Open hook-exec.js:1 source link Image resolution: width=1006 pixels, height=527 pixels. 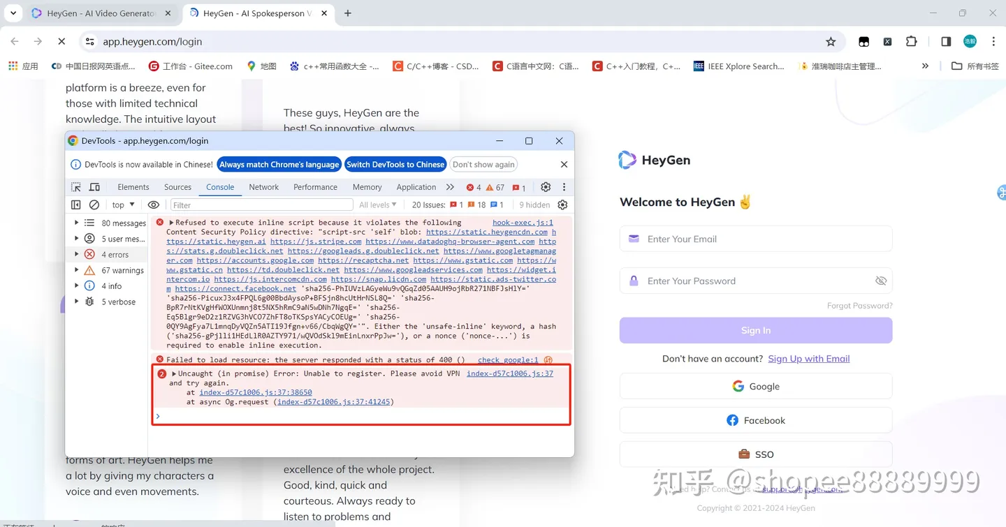click(523, 223)
